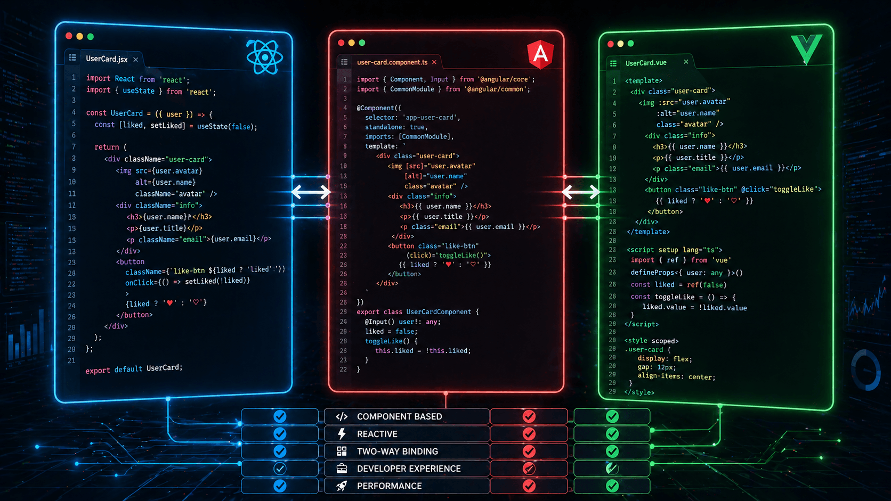Click the yellow dot in the React window
Image resolution: width=891 pixels, height=501 pixels.
pyautogui.click(x=79, y=36)
